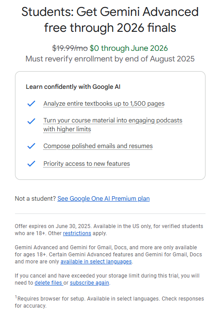Click 'Must reverify enrollment by end of August 2025'
Image resolution: width=213 pixels, height=316 pixels.
(110, 59)
